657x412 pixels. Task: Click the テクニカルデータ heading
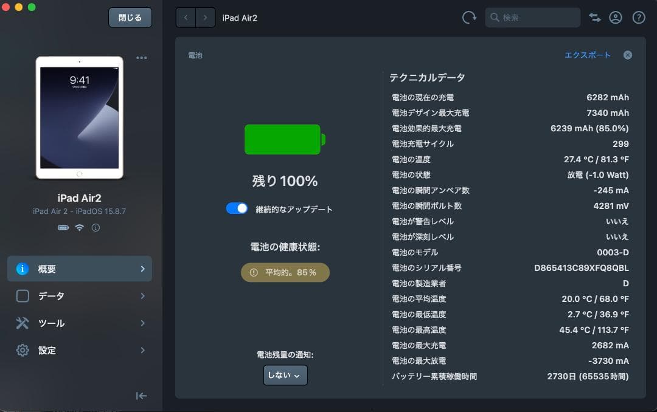click(x=427, y=77)
